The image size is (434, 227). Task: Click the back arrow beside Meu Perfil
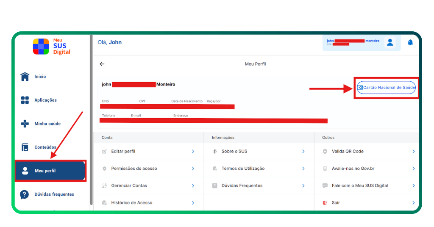pyautogui.click(x=102, y=64)
